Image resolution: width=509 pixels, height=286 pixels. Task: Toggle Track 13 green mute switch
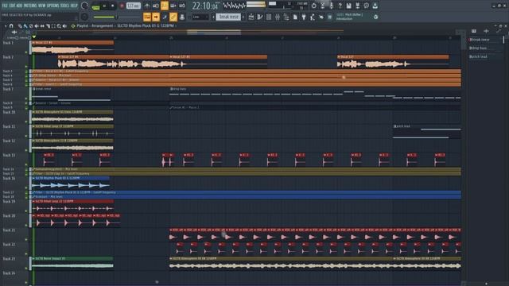click(x=26, y=164)
